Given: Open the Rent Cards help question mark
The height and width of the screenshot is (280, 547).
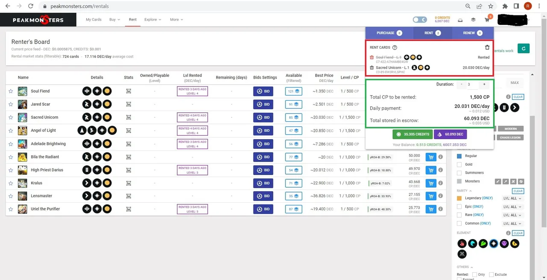Looking at the screenshot, I should coord(394,47).
